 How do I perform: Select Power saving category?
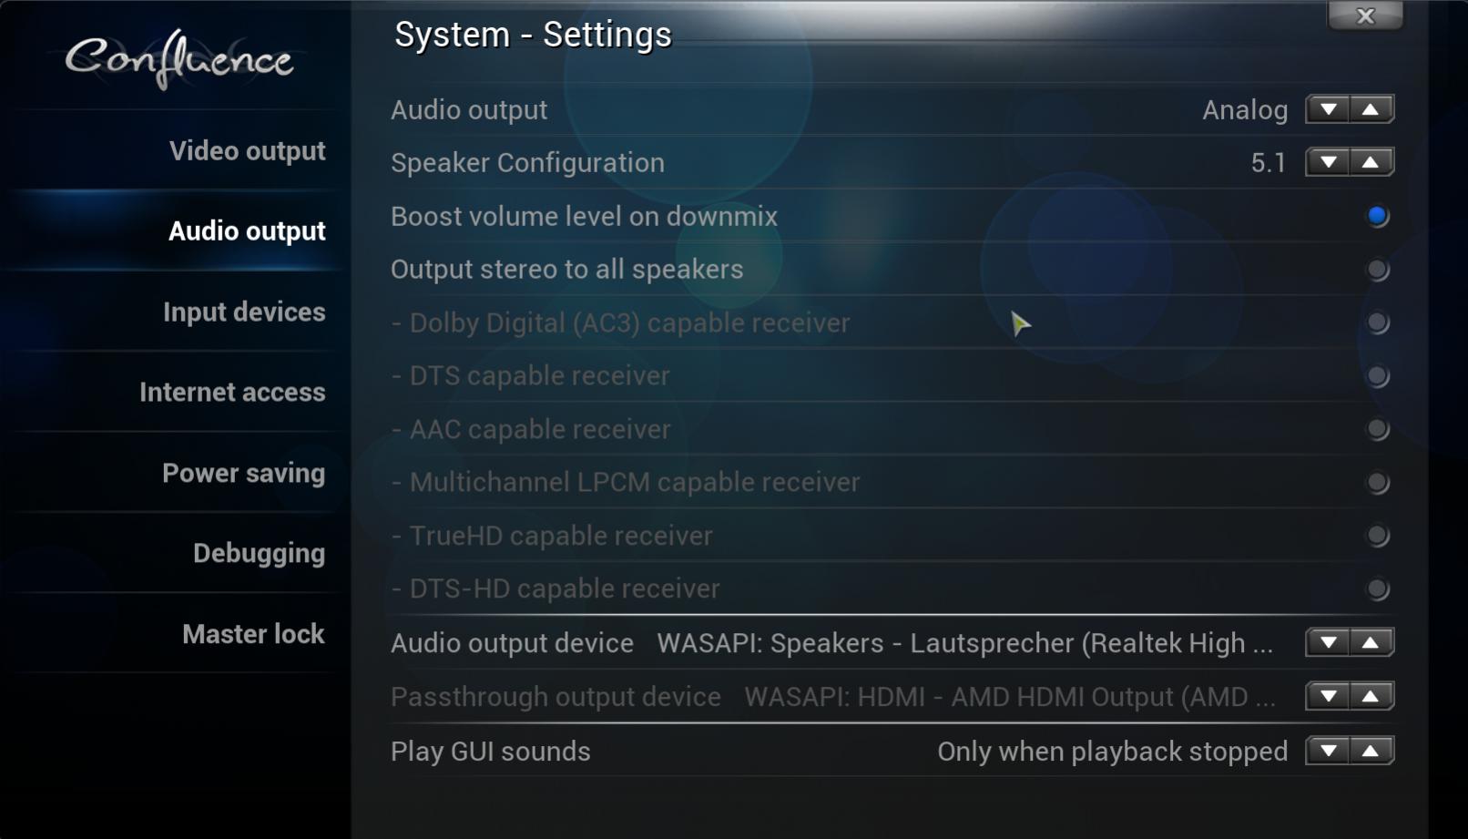243,473
